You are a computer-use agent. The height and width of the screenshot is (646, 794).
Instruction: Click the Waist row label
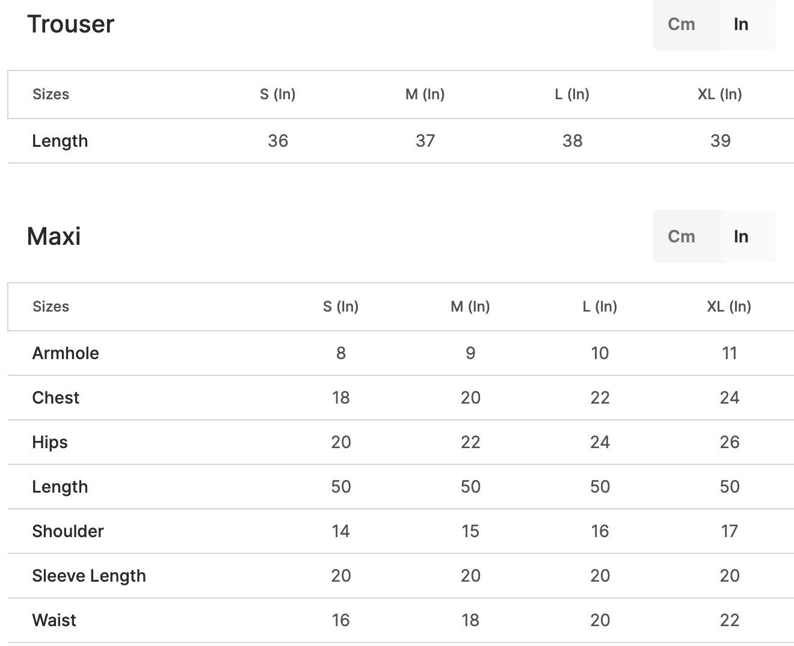(x=54, y=620)
